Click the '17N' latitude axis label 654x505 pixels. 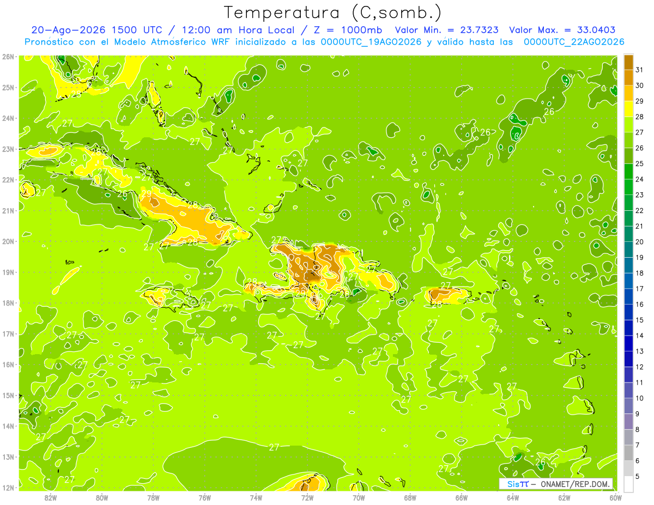click(8, 333)
